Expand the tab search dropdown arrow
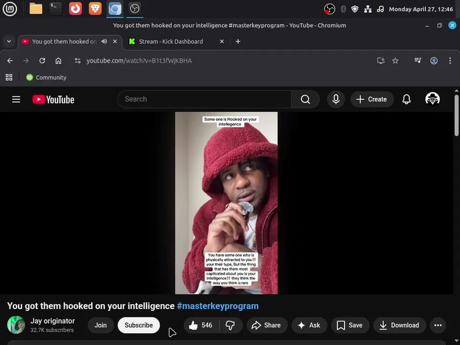This screenshot has height=345, width=460. 9,41
